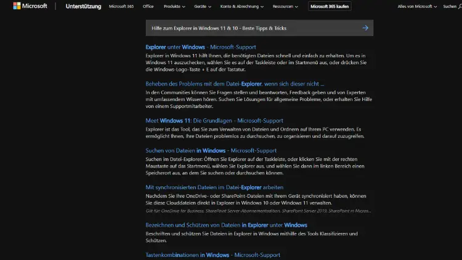The height and width of the screenshot is (260, 462).
Task: Open Bezeichnen und Schützen von Dateien link
Action: (226, 225)
